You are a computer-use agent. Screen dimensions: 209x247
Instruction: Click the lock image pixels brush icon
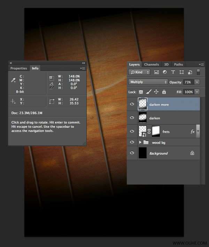pyautogui.click(x=148, y=92)
